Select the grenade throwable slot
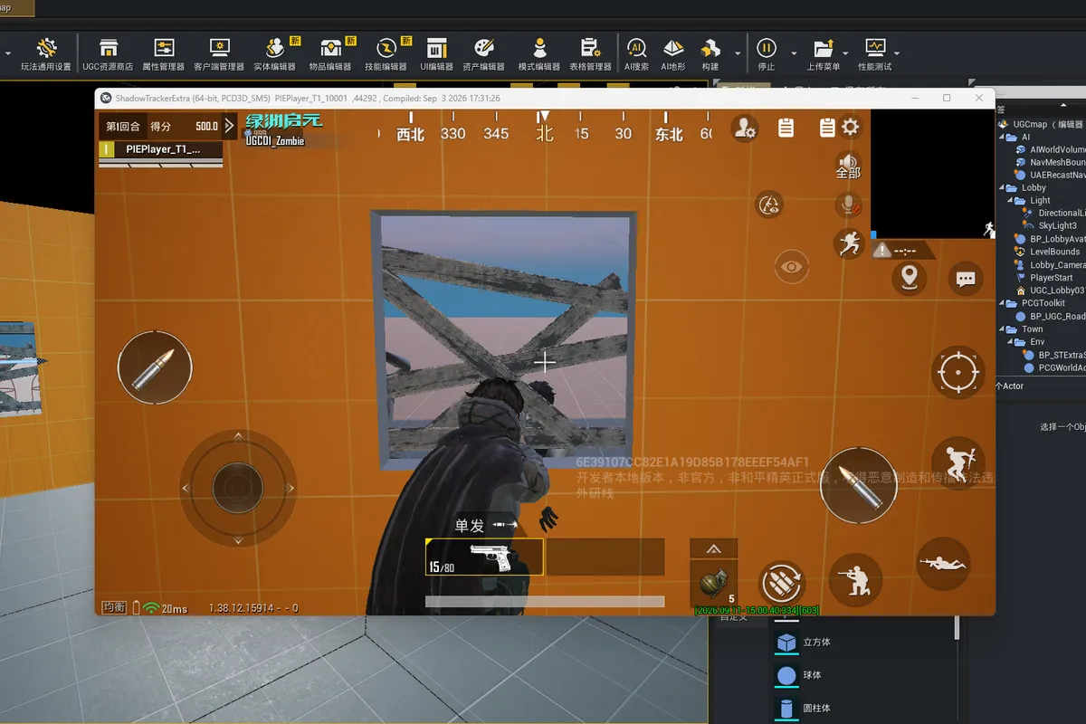This screenshot has height=724, width=1086. [x=715, y=585]
